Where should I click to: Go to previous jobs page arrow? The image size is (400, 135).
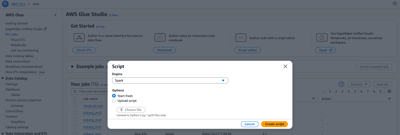point(323,91)
